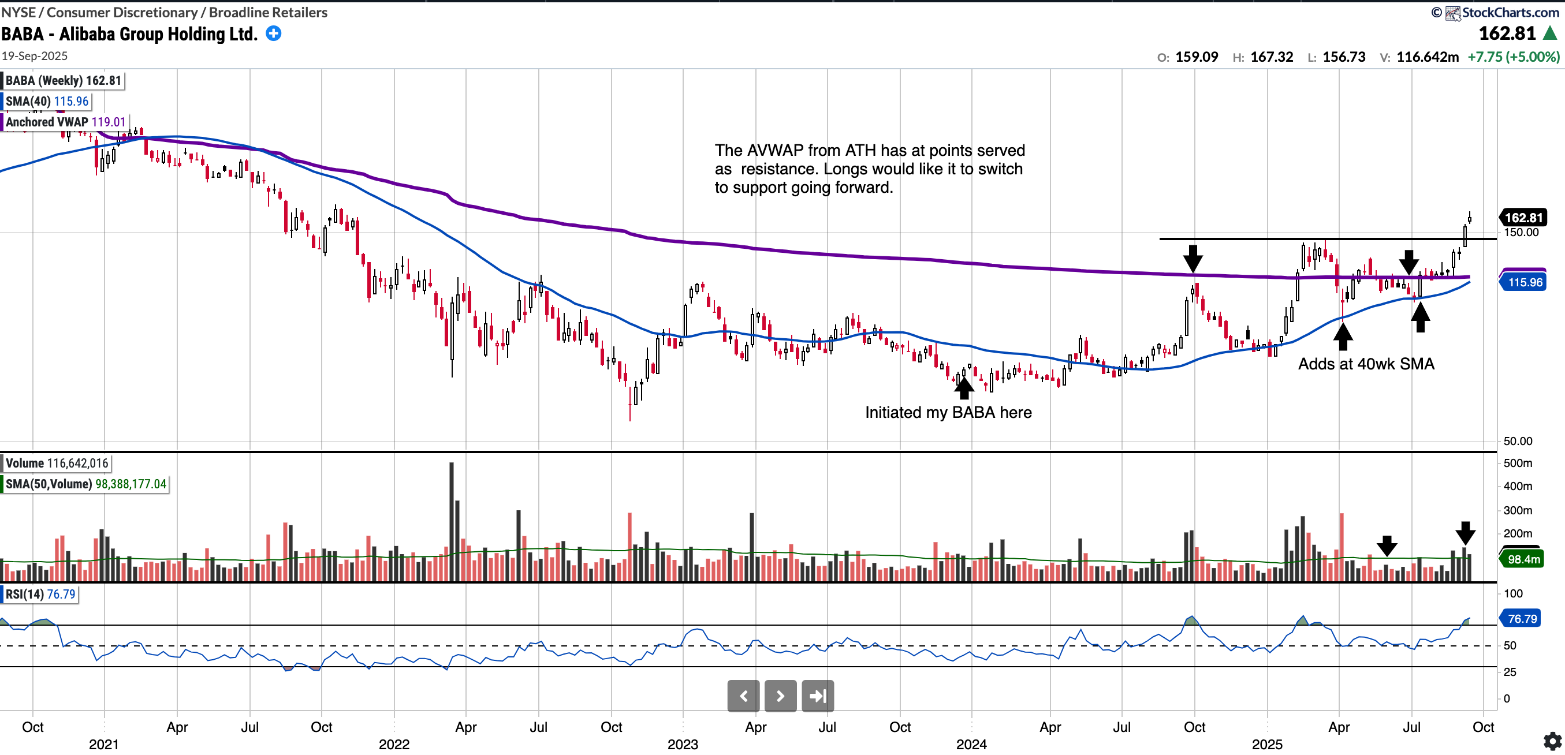Click the blue 76.79 RSI tag
1565x755 pixels.
point(1522,618)
